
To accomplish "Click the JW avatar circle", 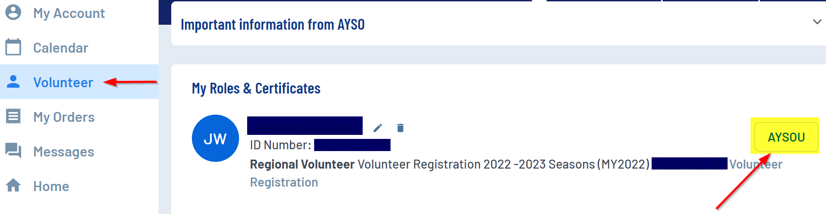I will coord(215,138).
